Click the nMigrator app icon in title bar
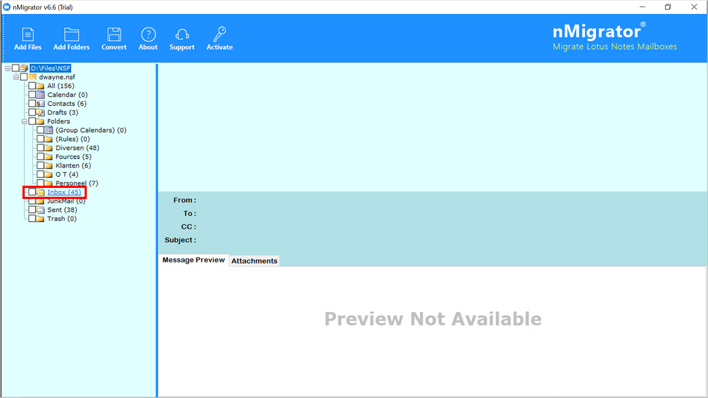Image resolution: width=708 pixels, height=398 pixels. pos(7,7)
